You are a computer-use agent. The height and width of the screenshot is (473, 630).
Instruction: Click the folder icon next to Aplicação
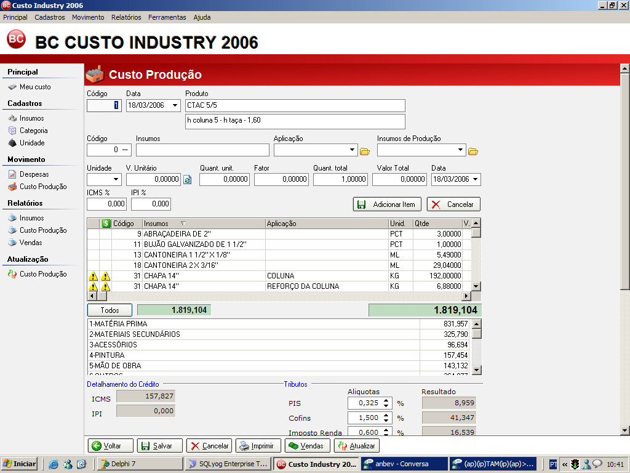coord(364,151)
